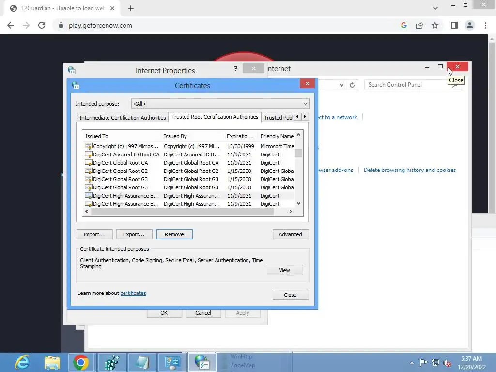Screen dimensions: 496x372
Task: Open the certificates help link
Action: click(133, 293)
